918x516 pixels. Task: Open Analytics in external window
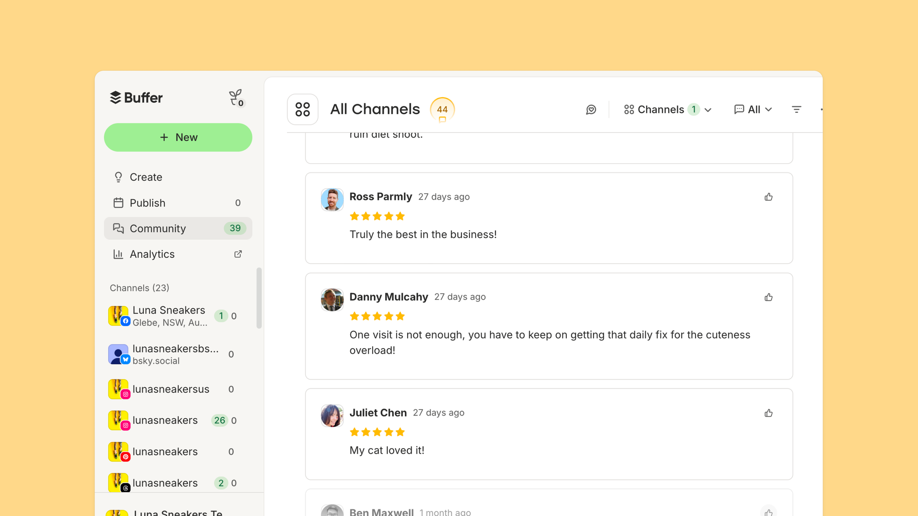pyautogui.click(x=238, y=254)
